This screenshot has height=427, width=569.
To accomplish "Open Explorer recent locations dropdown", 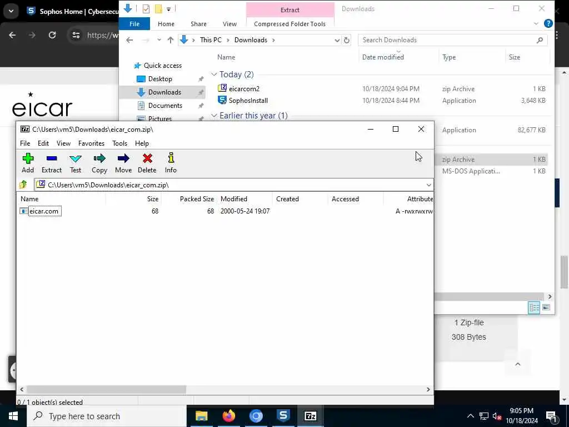I will tap(159, 40).
